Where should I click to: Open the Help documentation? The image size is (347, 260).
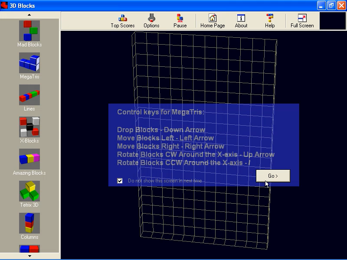[x=269, y=20]
